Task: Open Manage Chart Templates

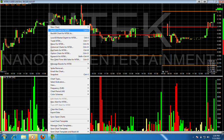Action: tap(69, 125)
